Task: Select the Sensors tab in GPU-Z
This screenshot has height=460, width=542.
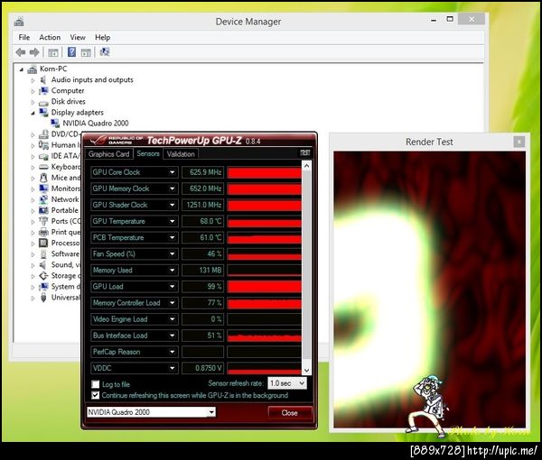Action: point(148,153)
